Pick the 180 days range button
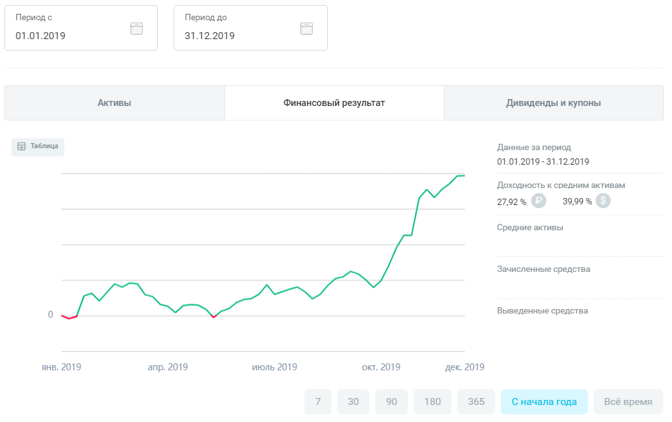672x422 pixels. tap(433, 402)
